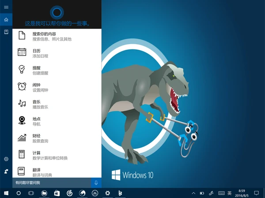
Task: Click the 有问题尽管问我 search box
Action: [52, 183]
